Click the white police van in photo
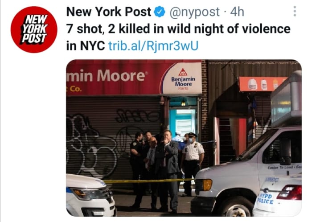 (x=246, y=171)
